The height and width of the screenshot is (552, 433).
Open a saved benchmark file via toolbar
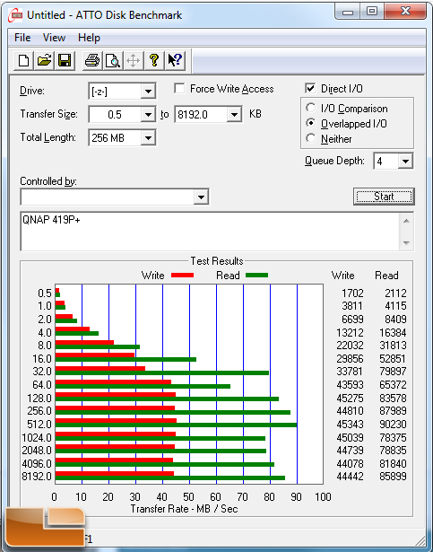click(44, 60)
